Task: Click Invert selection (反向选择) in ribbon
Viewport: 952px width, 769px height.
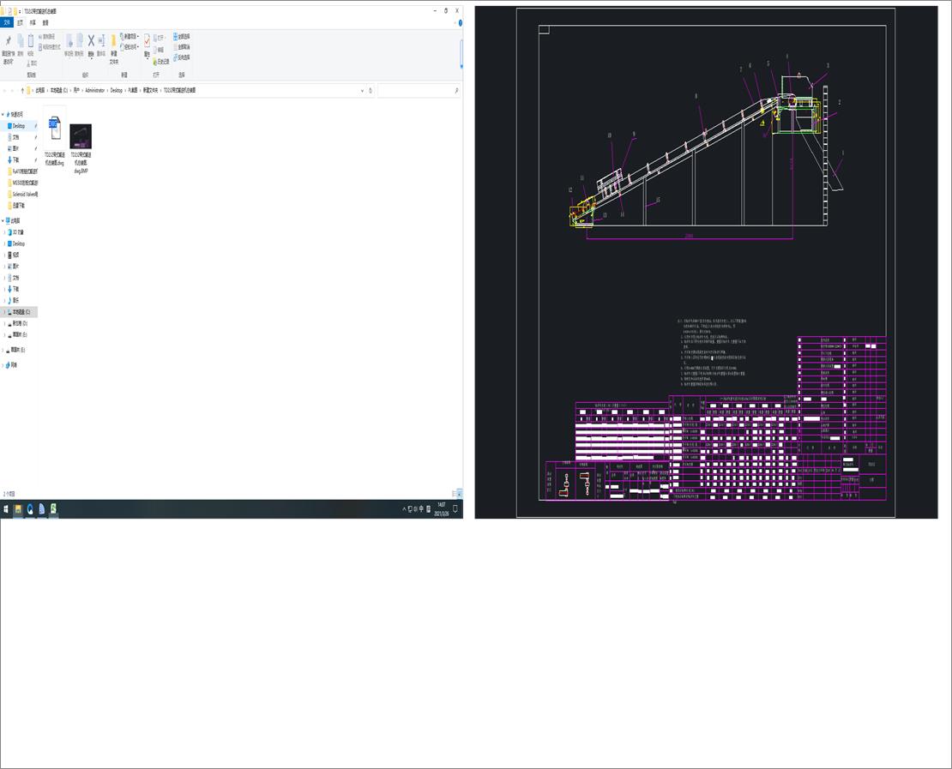Action: (x=182, y=57)
